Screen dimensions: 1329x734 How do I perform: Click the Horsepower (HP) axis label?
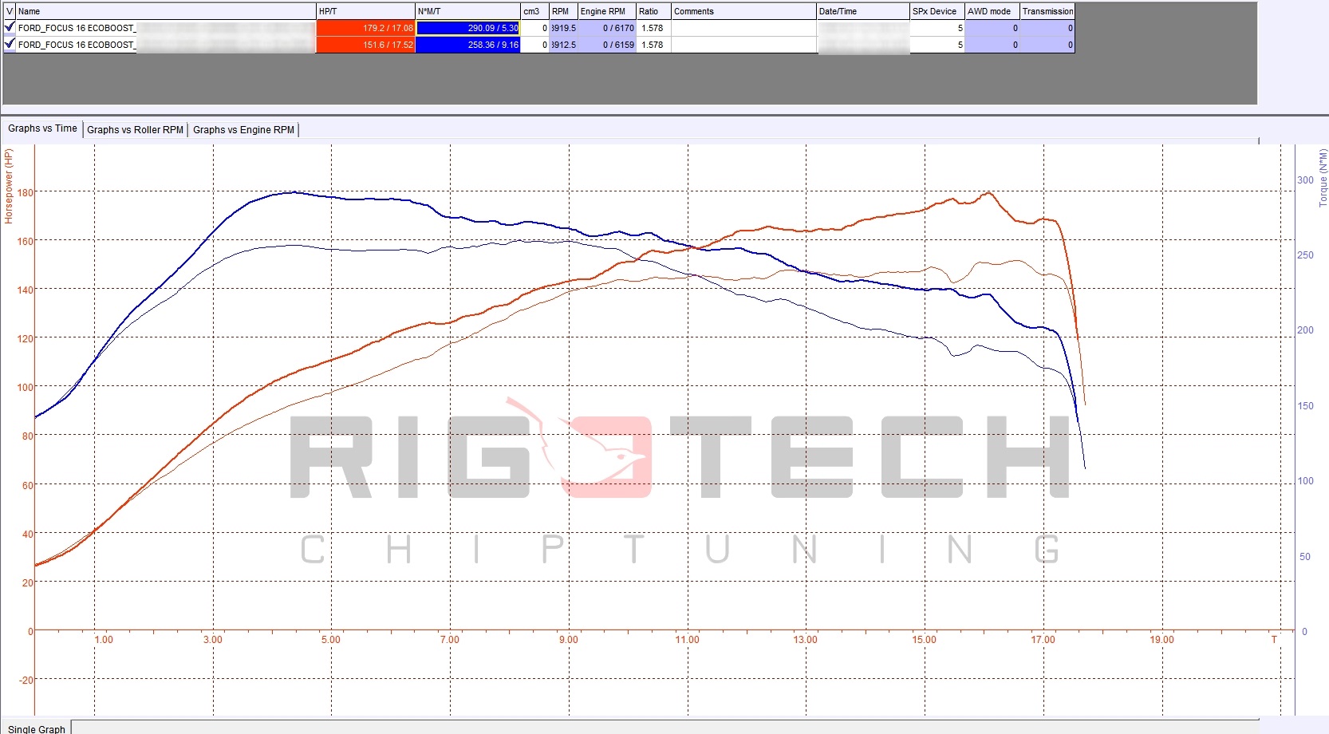(9, 186)
